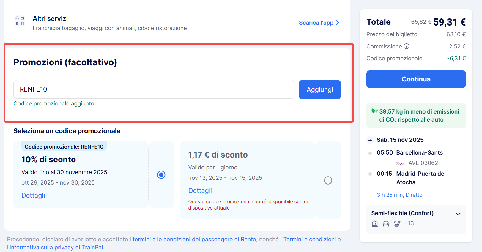Click the Promozioni (facoltativo) heading
The height and width of the screenshot is (252, 482).
65,62
